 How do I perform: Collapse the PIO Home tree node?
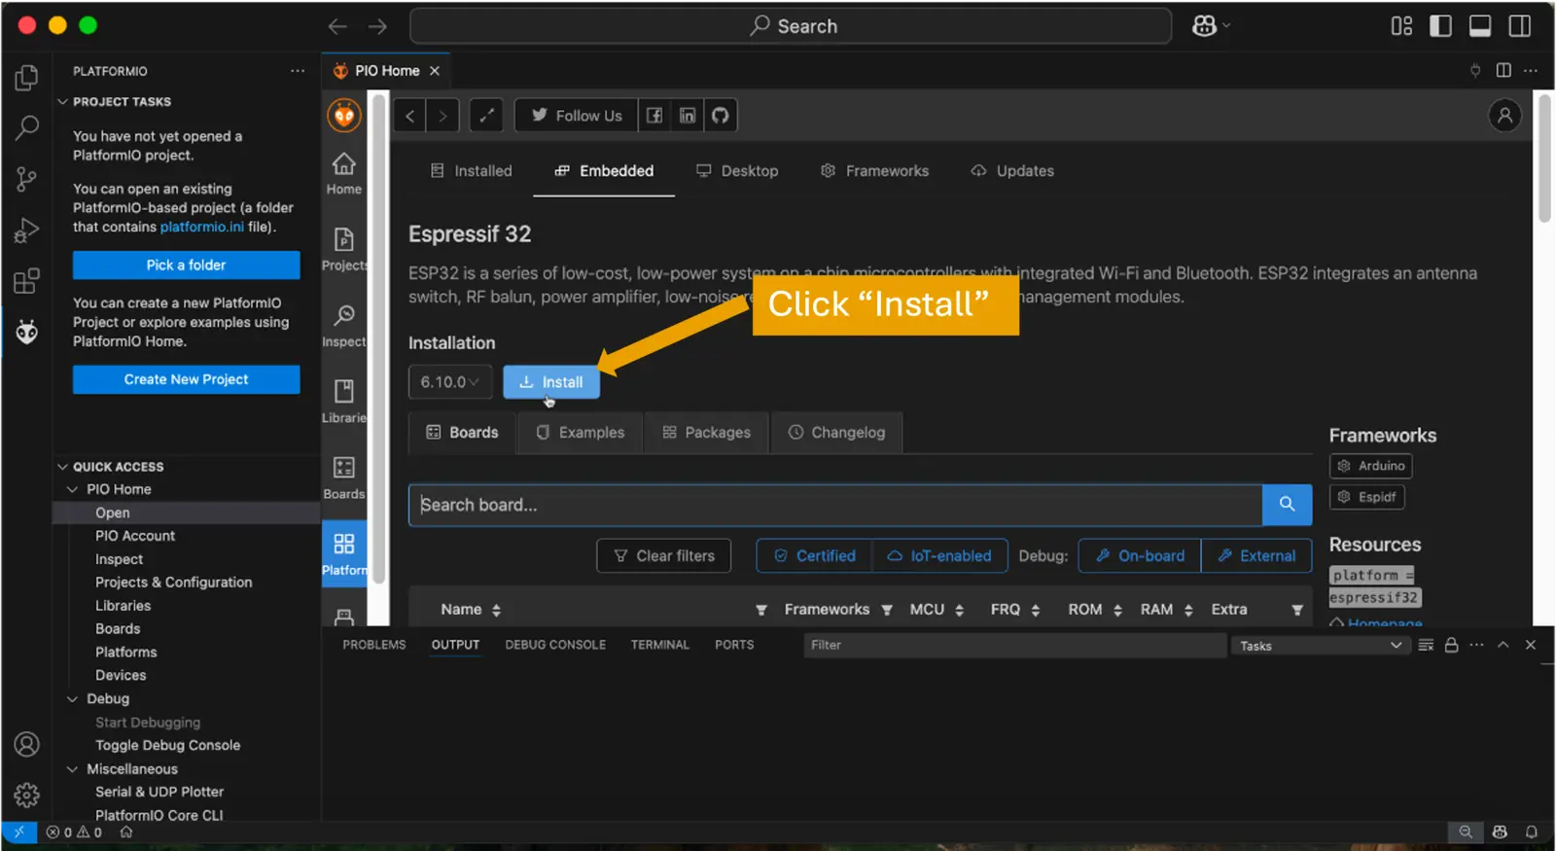coord(72,489)
